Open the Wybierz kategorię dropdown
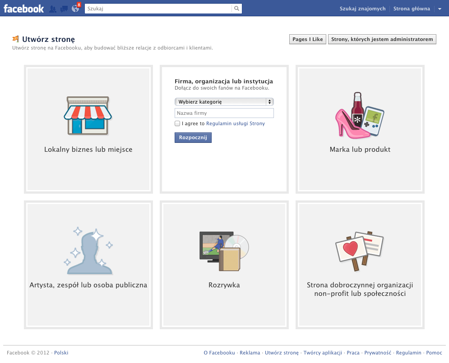Viewport: 449px width, 363px height. tap(224, 102)
